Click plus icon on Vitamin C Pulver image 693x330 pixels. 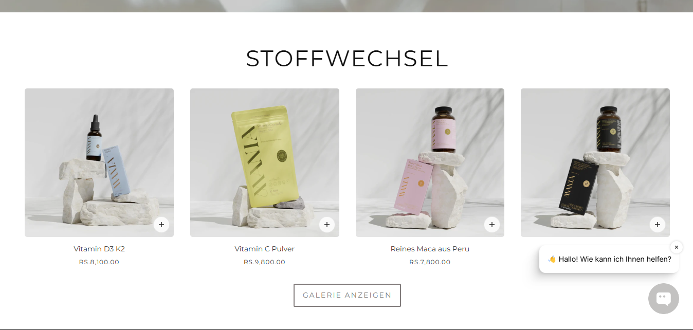click(327, 225)
